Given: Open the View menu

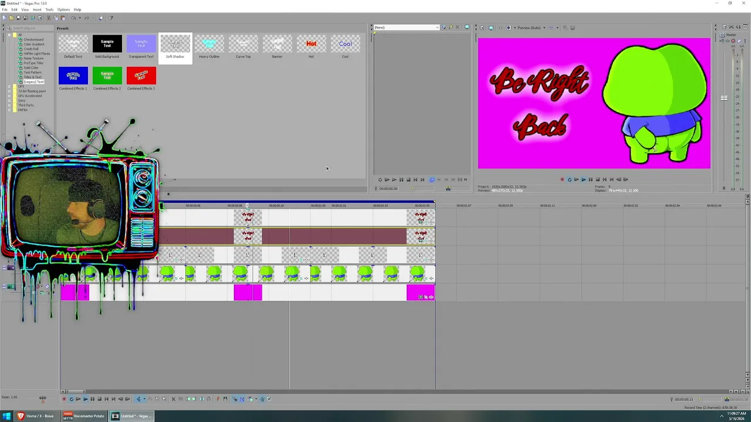Looking at the screenshot, I should pyautogui.click(x=25, y=9).
